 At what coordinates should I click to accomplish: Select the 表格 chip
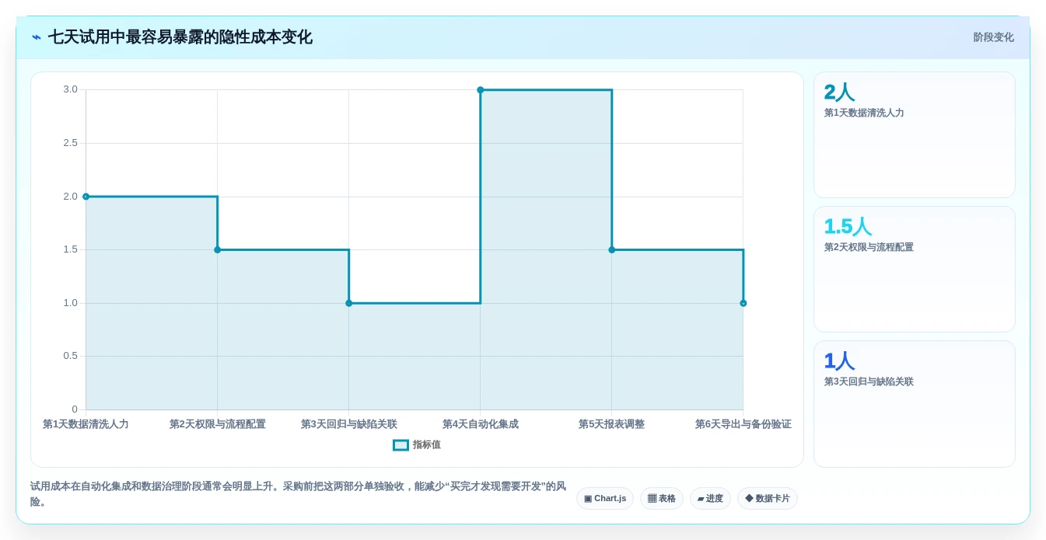coord(662,498)
